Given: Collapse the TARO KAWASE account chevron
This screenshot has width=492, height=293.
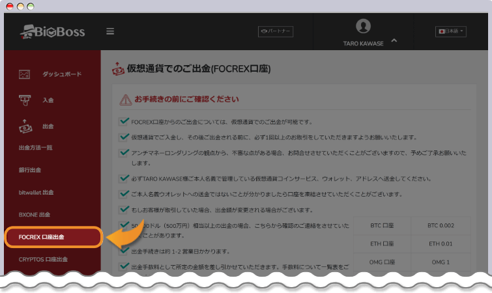Looking at the screenshot, I should click(394, 40).
